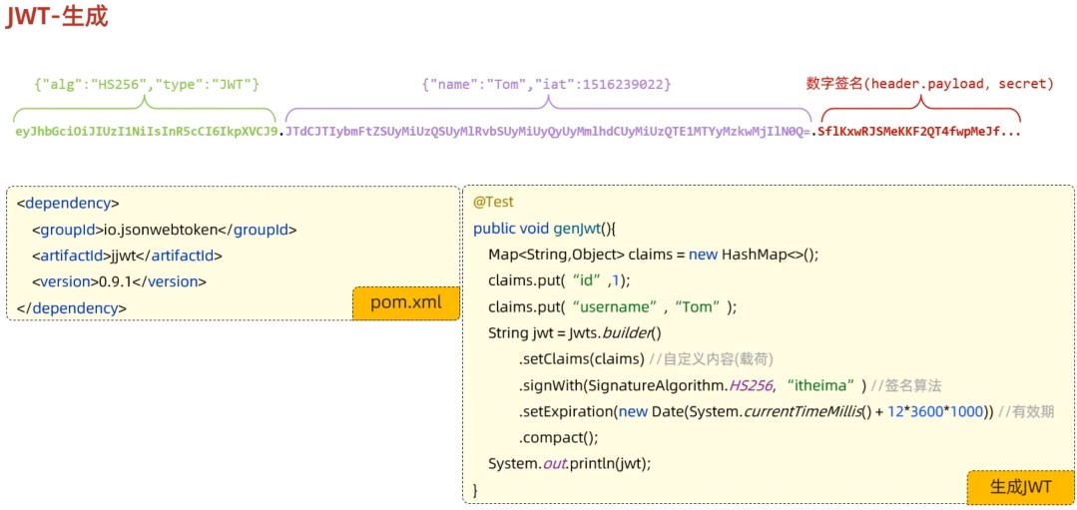Viewport: 1077px width, 510px height.
Task: Click the version line 0.9.1
Action: tap(119, 281)
